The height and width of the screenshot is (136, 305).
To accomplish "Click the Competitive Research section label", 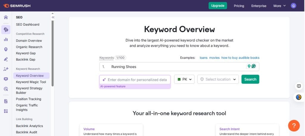I will 30,34.
